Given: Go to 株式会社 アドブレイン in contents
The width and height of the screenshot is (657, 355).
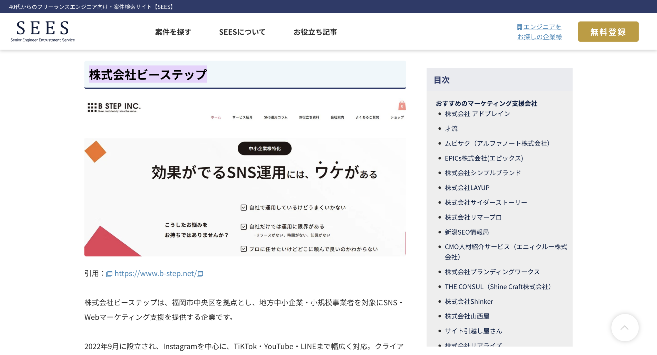Looking at the screenshot, I should [477, 114].
